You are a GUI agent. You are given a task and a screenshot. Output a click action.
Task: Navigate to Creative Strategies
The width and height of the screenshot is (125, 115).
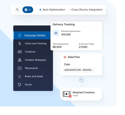[33, 60]
